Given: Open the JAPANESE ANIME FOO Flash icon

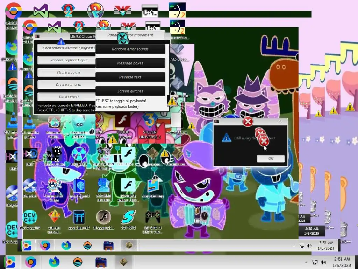Looking at the screenshot, I should point(128,190).
